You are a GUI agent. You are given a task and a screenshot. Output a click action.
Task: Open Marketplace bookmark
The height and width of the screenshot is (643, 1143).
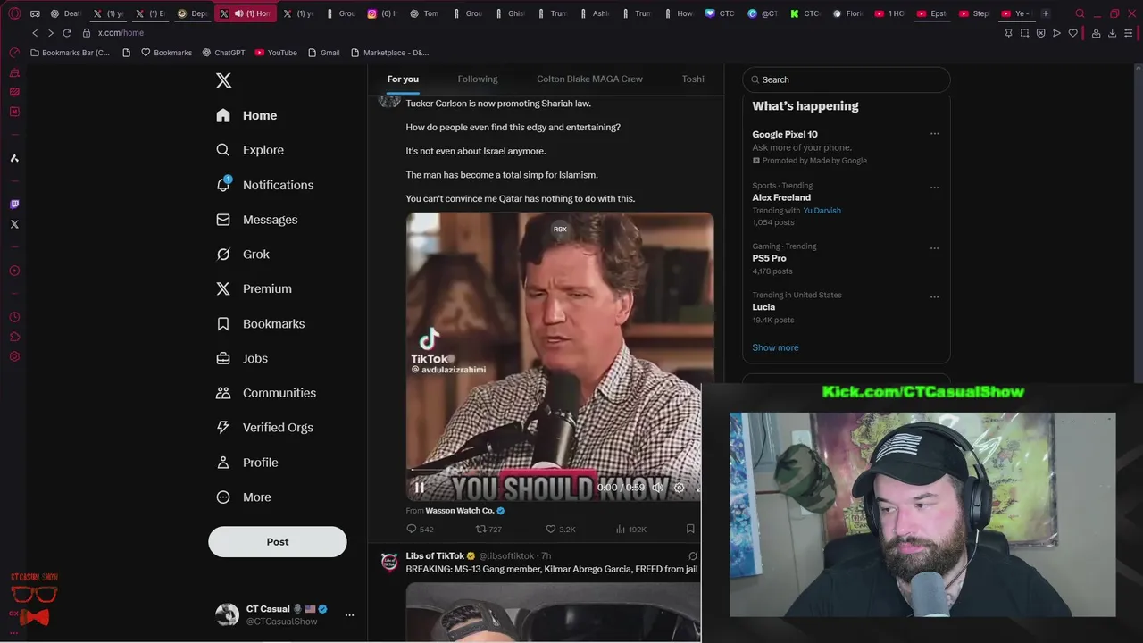click(x=389, y=53)
